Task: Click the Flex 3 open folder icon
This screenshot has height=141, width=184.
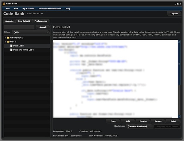Action: click(9, 42)
